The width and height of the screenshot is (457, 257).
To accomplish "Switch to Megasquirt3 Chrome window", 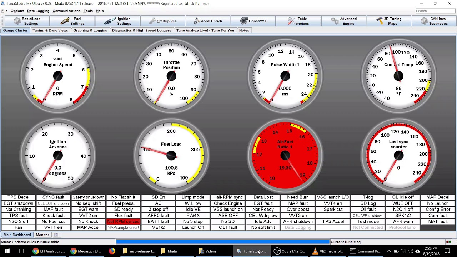I will (x=86, y=251).
